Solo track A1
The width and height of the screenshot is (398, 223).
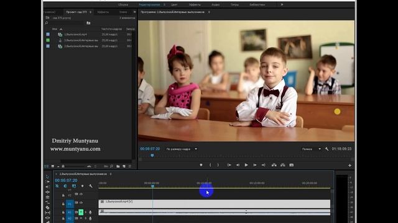[x=86, y=212]
